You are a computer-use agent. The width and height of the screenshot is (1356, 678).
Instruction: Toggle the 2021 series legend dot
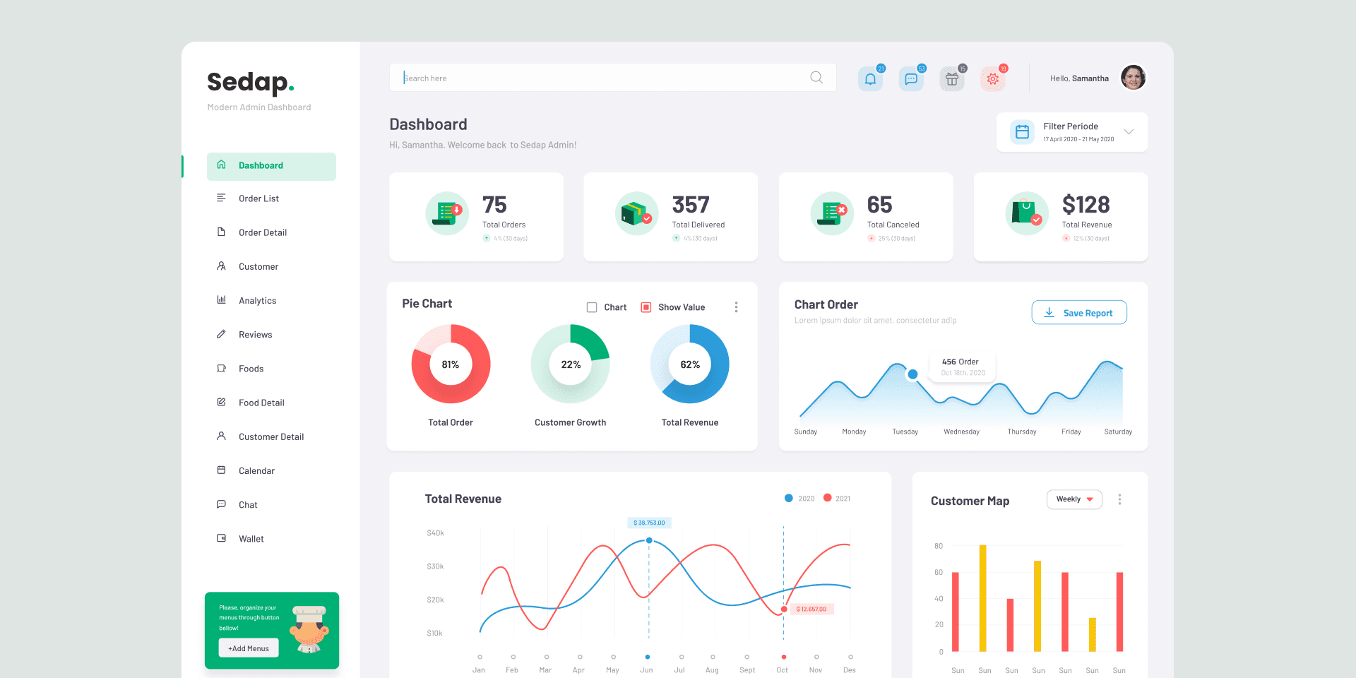[x=828, y=498]
